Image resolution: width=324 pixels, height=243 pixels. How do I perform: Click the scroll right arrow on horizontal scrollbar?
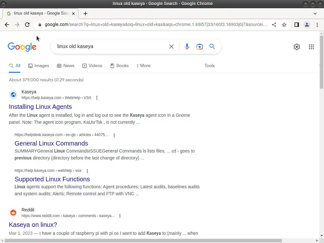[317, 241]
